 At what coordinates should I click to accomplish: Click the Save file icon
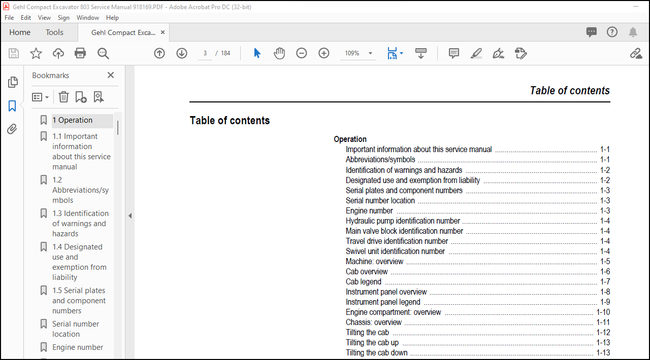pos(14,53)
